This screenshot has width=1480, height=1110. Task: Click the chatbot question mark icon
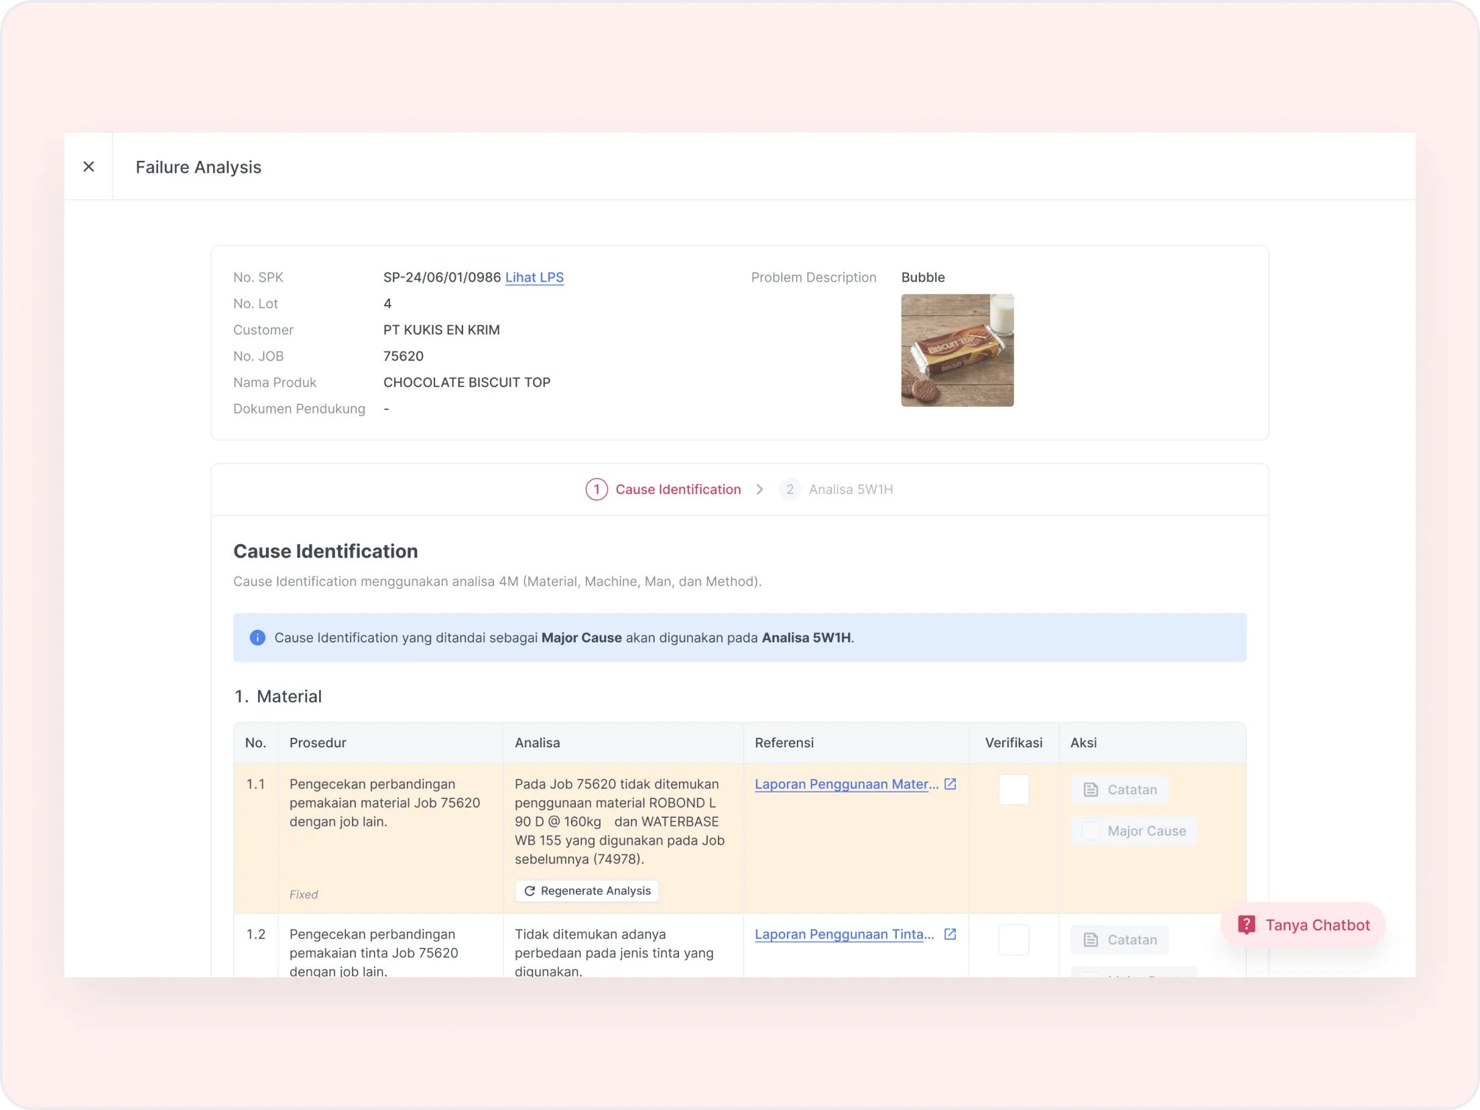pyautogui.click(x=1246, y=925)
